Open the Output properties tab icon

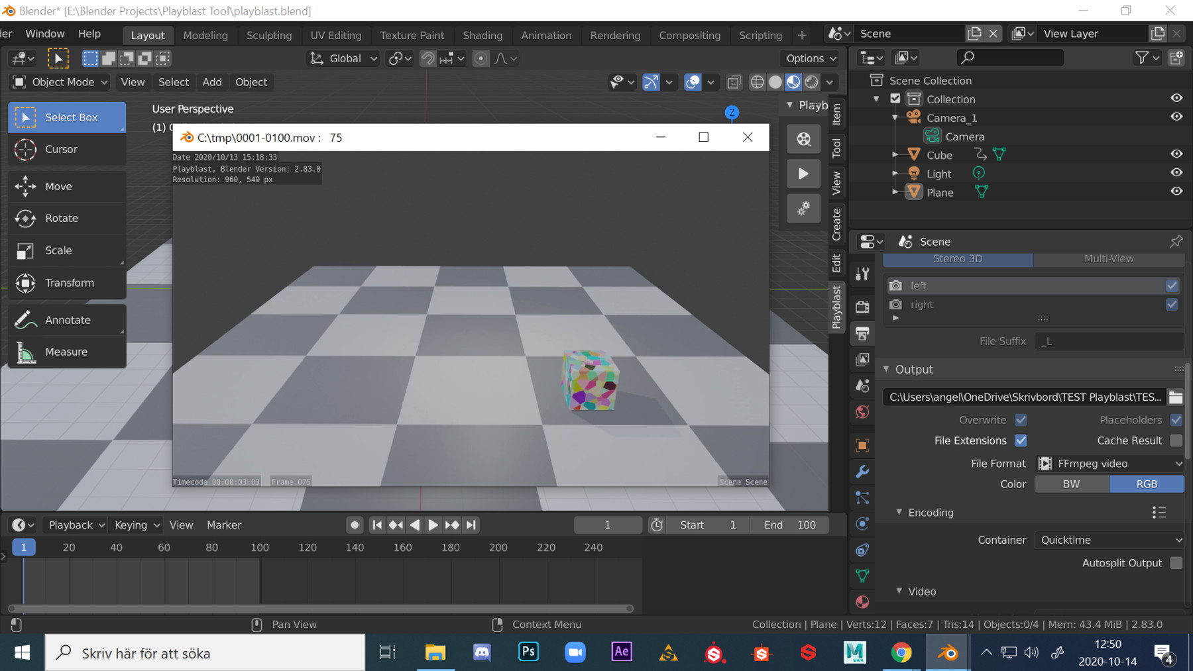pos(862,333)
